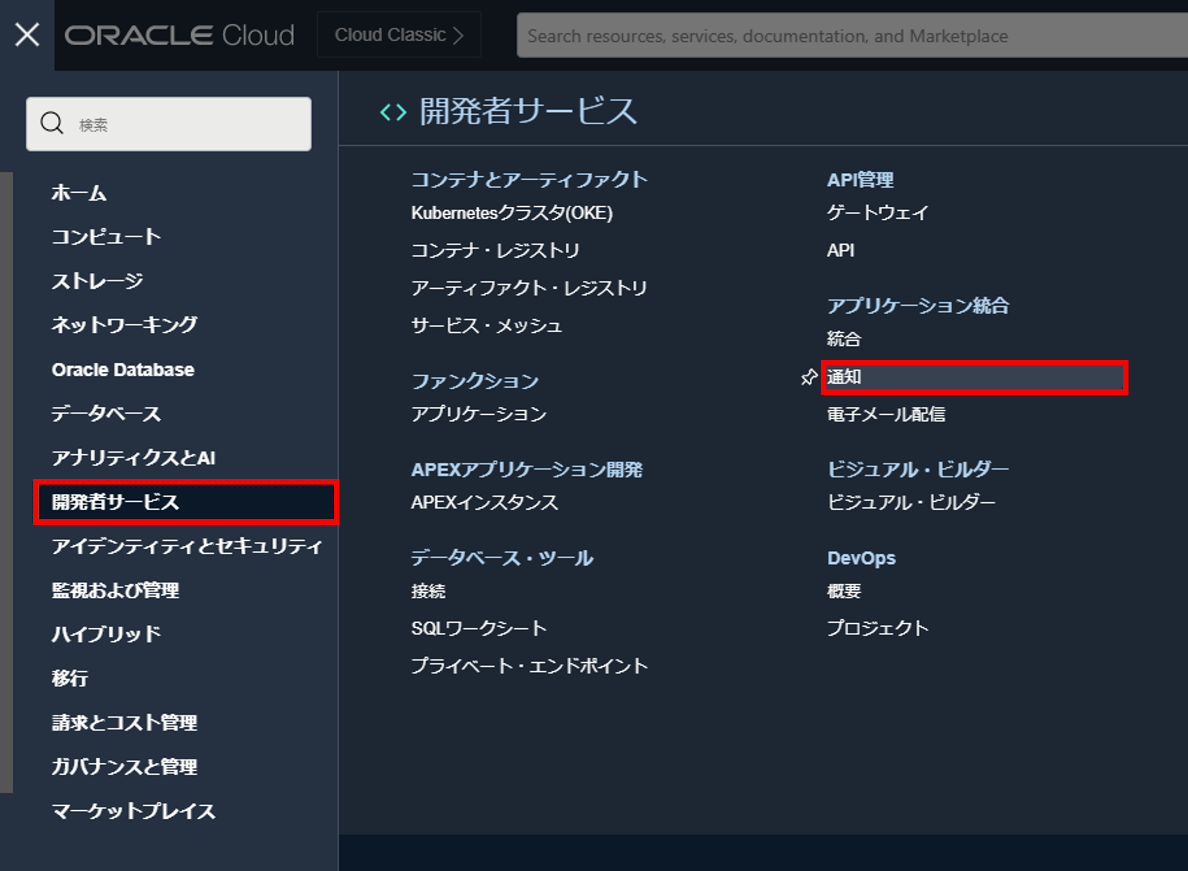Image resolution: width=1188 pixels, height=871 pixels.
Task: Click the side menu scrollbar
Action: [x=6, y=482]
